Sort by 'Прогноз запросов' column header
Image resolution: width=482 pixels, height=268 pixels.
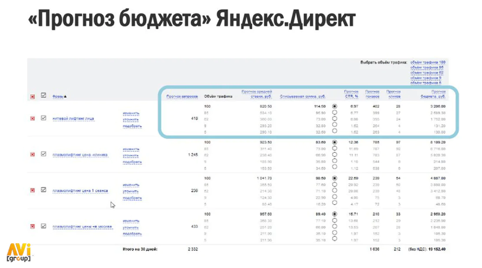(x=182, y=96)
